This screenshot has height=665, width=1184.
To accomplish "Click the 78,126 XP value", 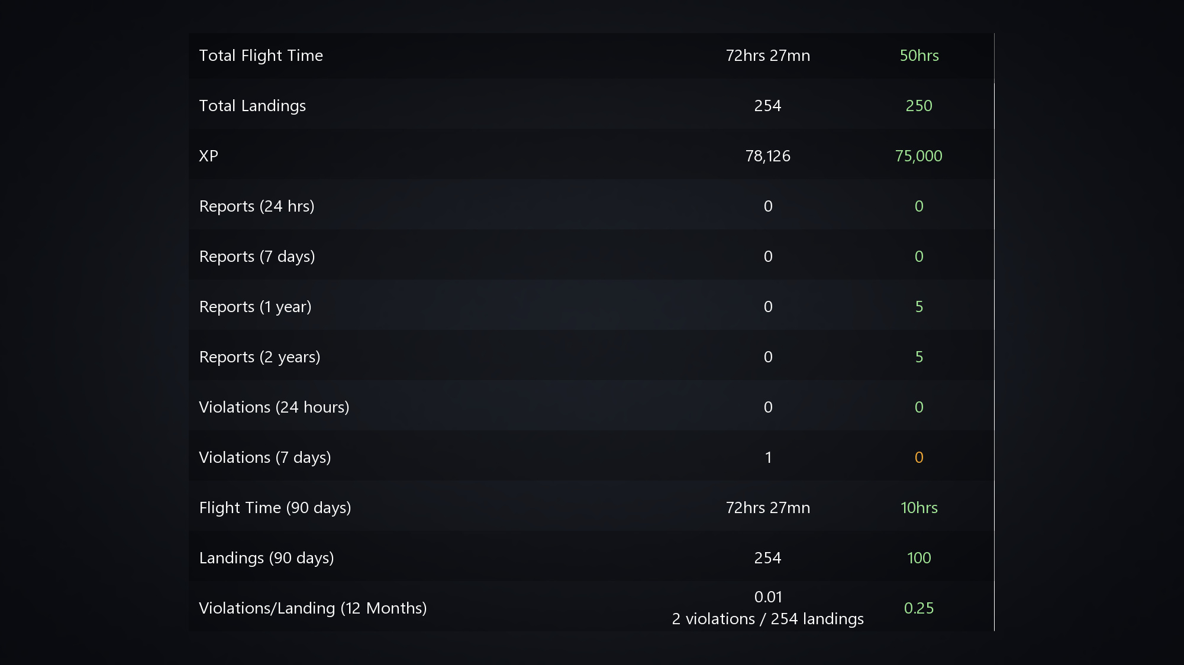I will click(768, 156).
